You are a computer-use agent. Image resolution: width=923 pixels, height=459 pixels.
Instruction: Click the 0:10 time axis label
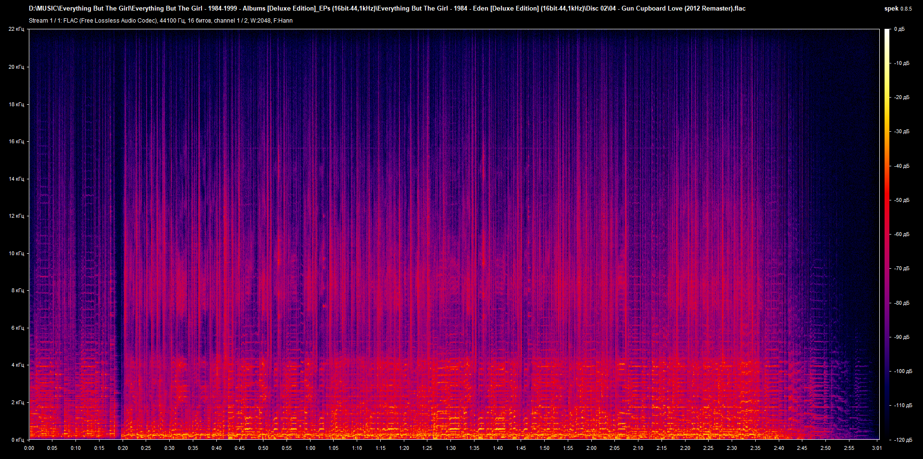tap(76, 448)
